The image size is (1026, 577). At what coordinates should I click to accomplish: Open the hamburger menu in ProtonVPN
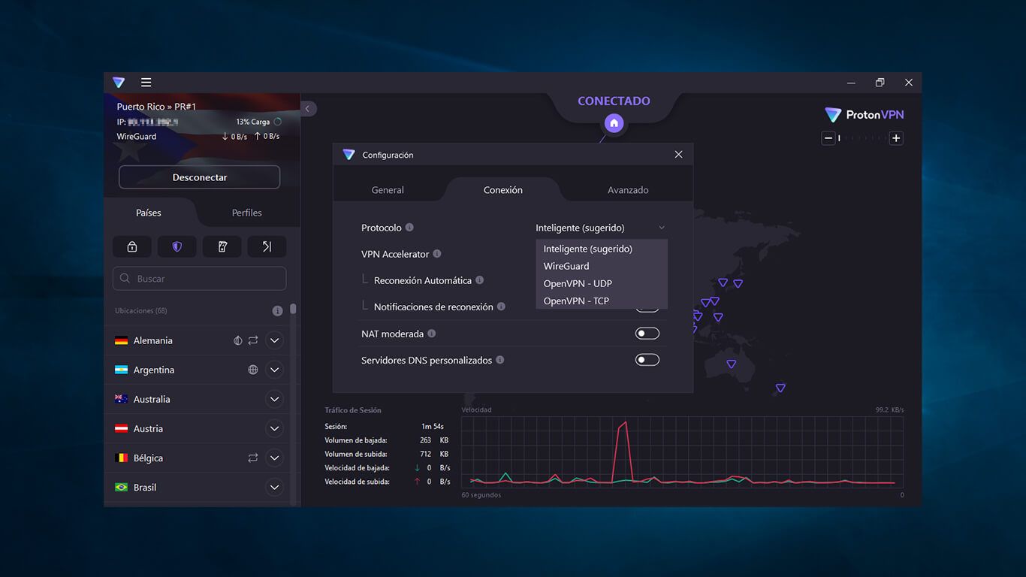(x=146, y=83)
